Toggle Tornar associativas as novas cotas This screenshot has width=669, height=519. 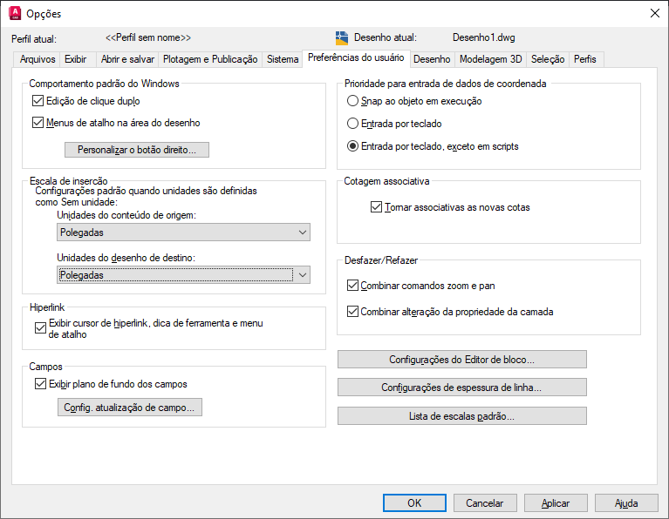click(x=376, y=207)
